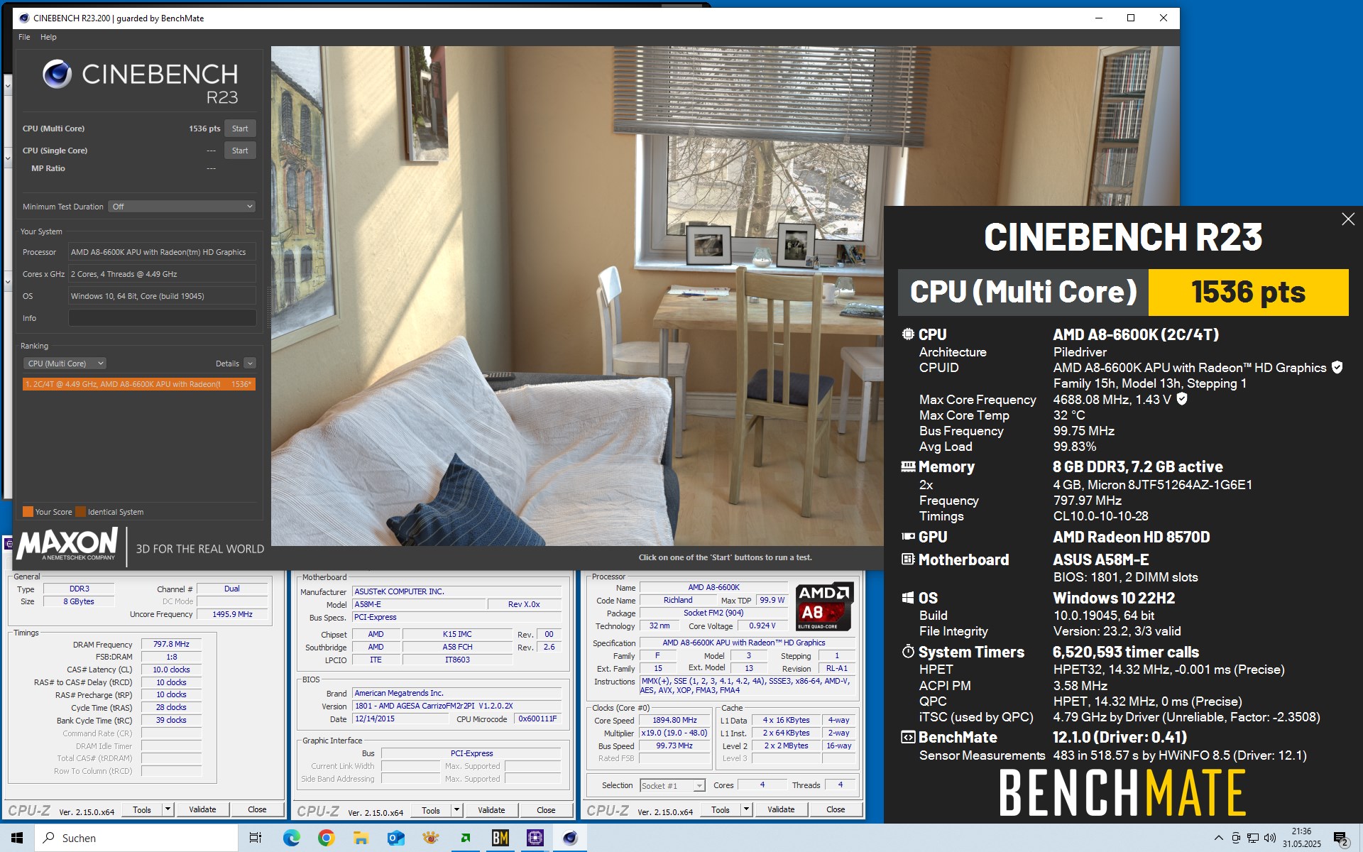
Task: Start the CPU (Single Core) test
Action: 240,151
